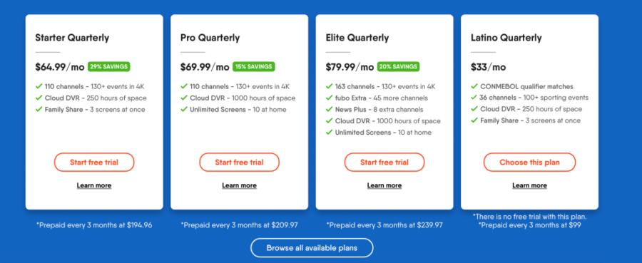This screenshot has width=642, height=263.
Task: Click the 15% SAVINGS badge
Action: click(x=254, y=66)
